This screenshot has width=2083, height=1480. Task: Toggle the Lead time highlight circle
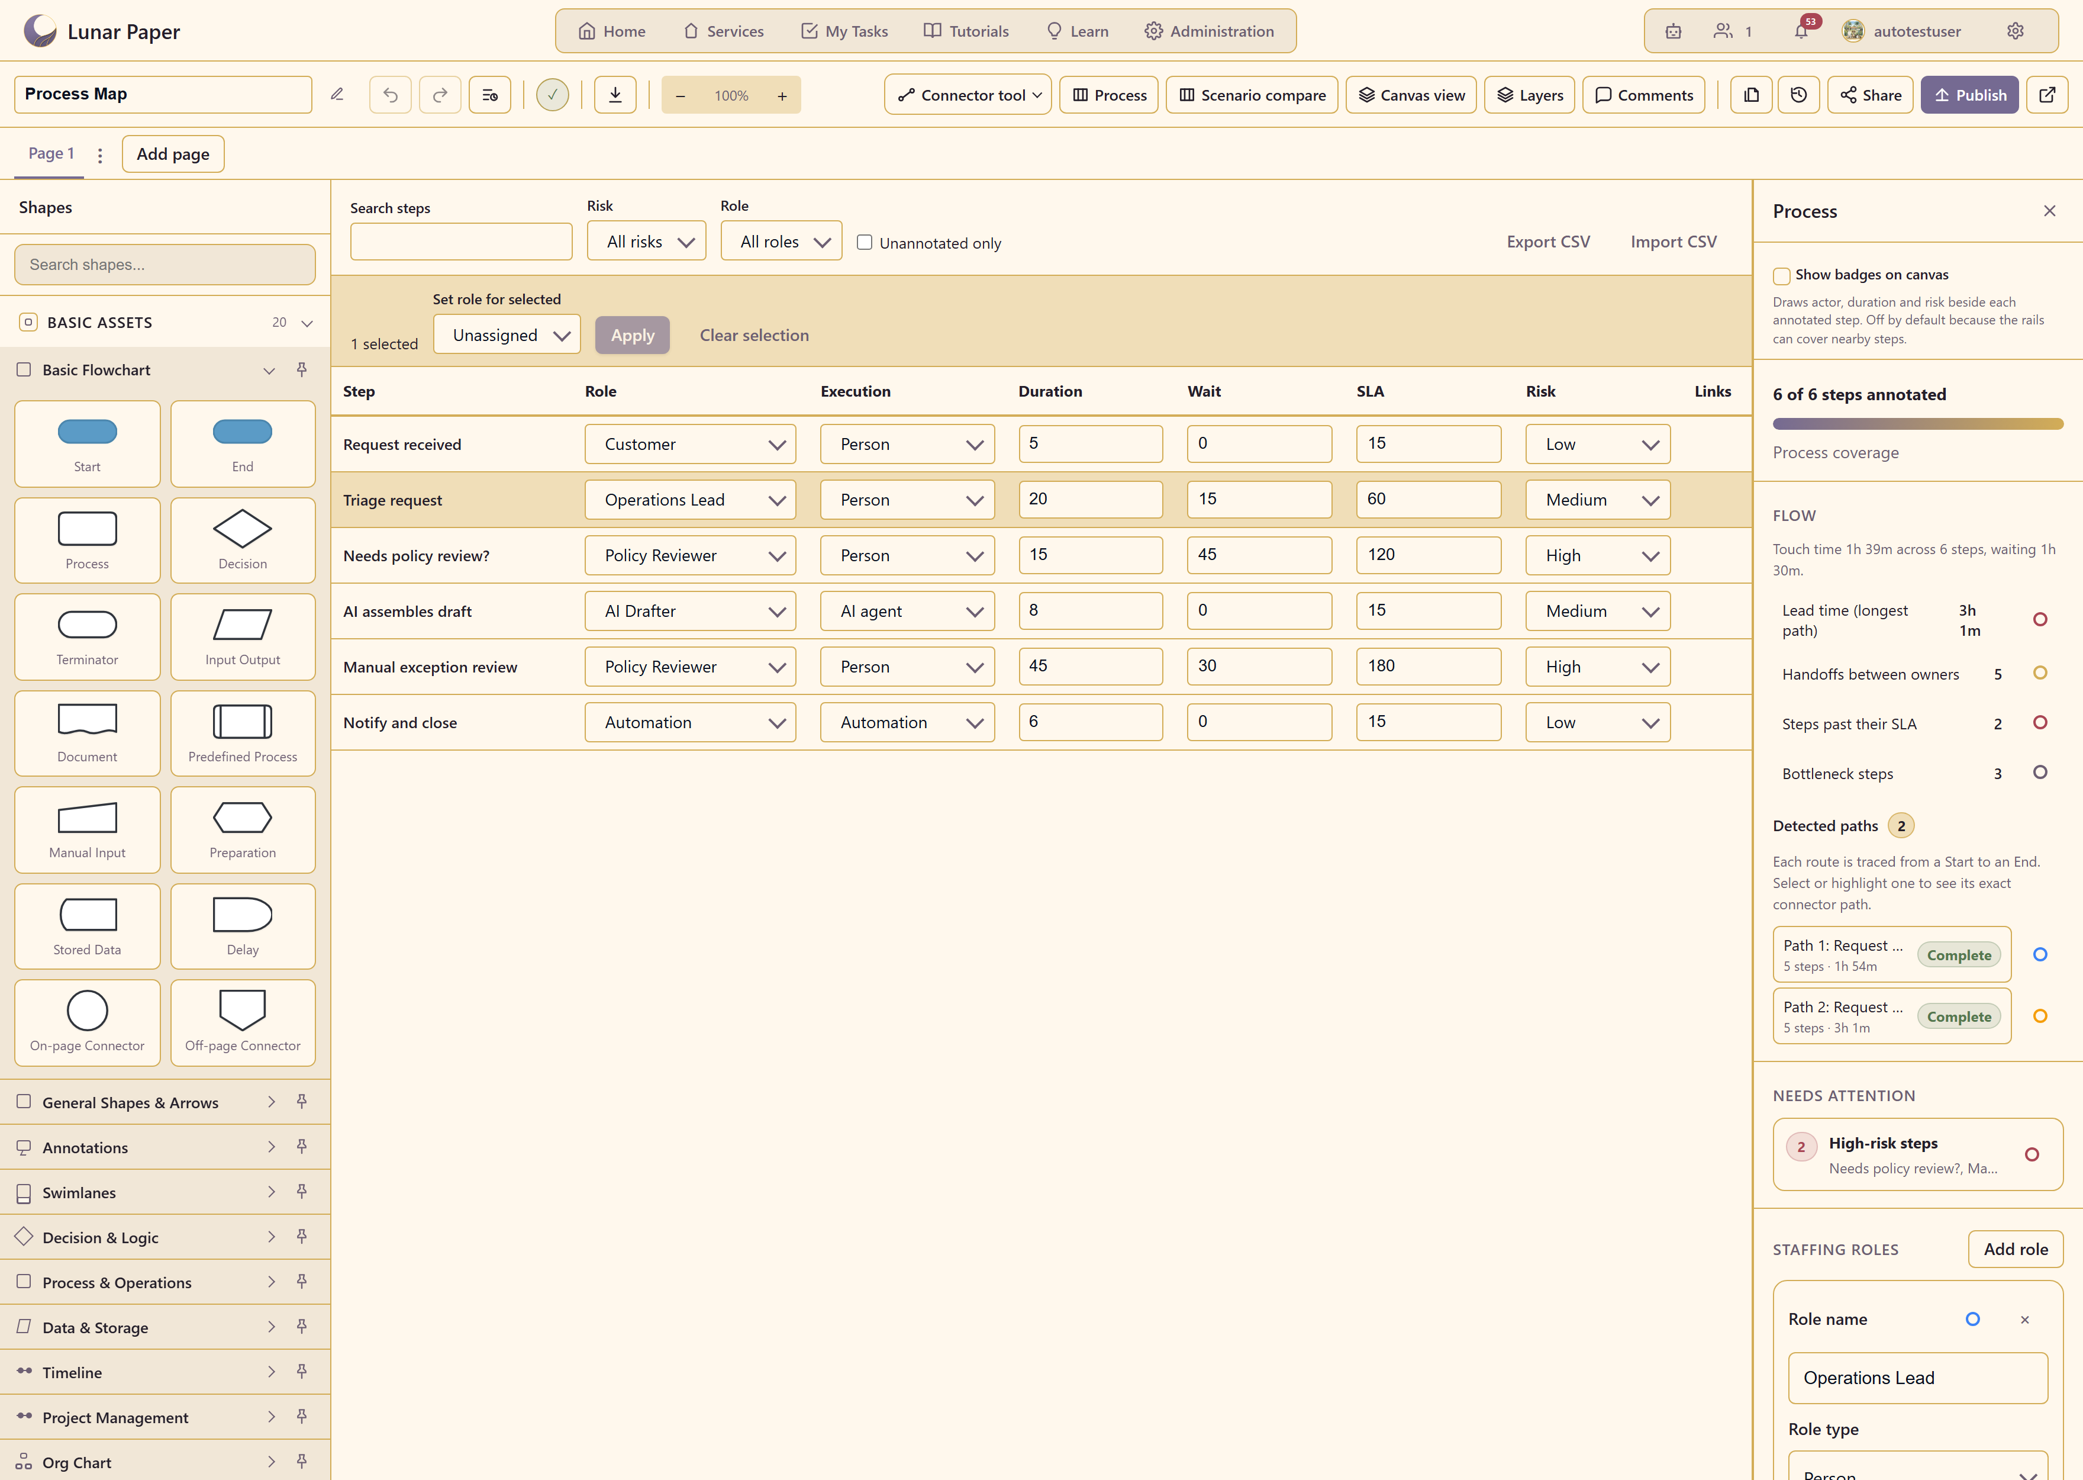2040,620
